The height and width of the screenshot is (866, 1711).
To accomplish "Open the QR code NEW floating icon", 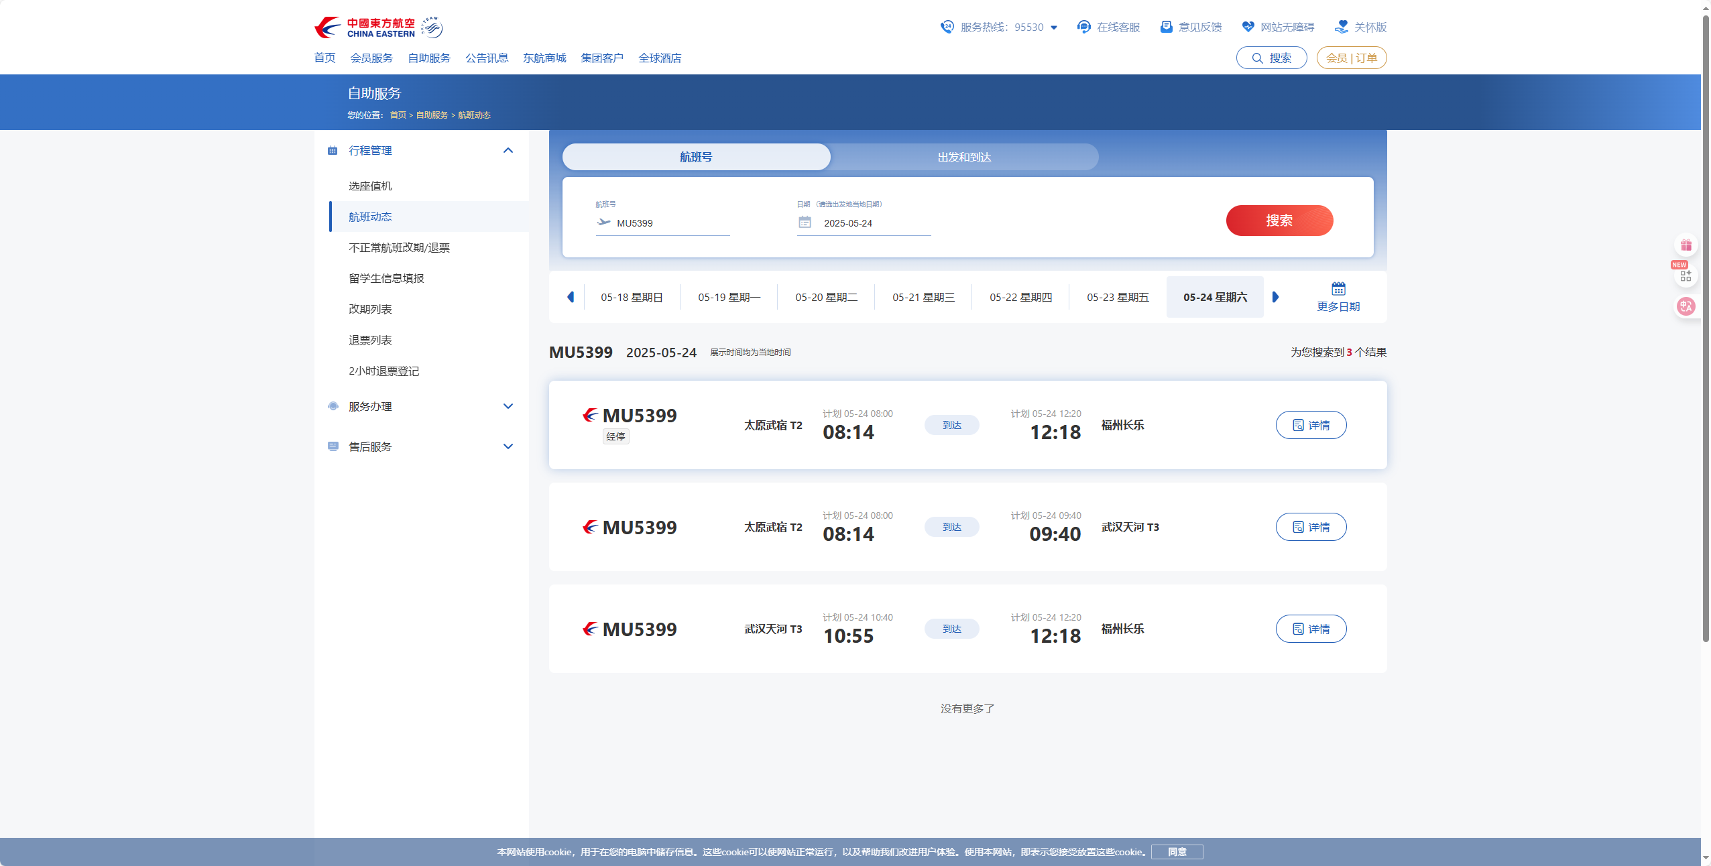I will [x=1686, y=275].
